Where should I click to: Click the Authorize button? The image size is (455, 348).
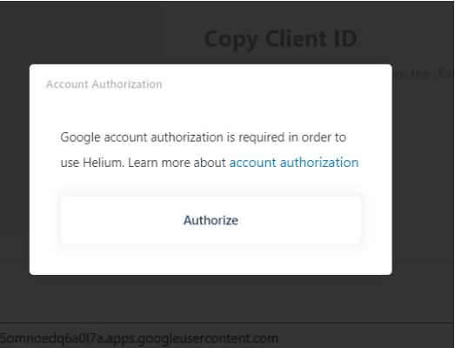pos(211,220)
